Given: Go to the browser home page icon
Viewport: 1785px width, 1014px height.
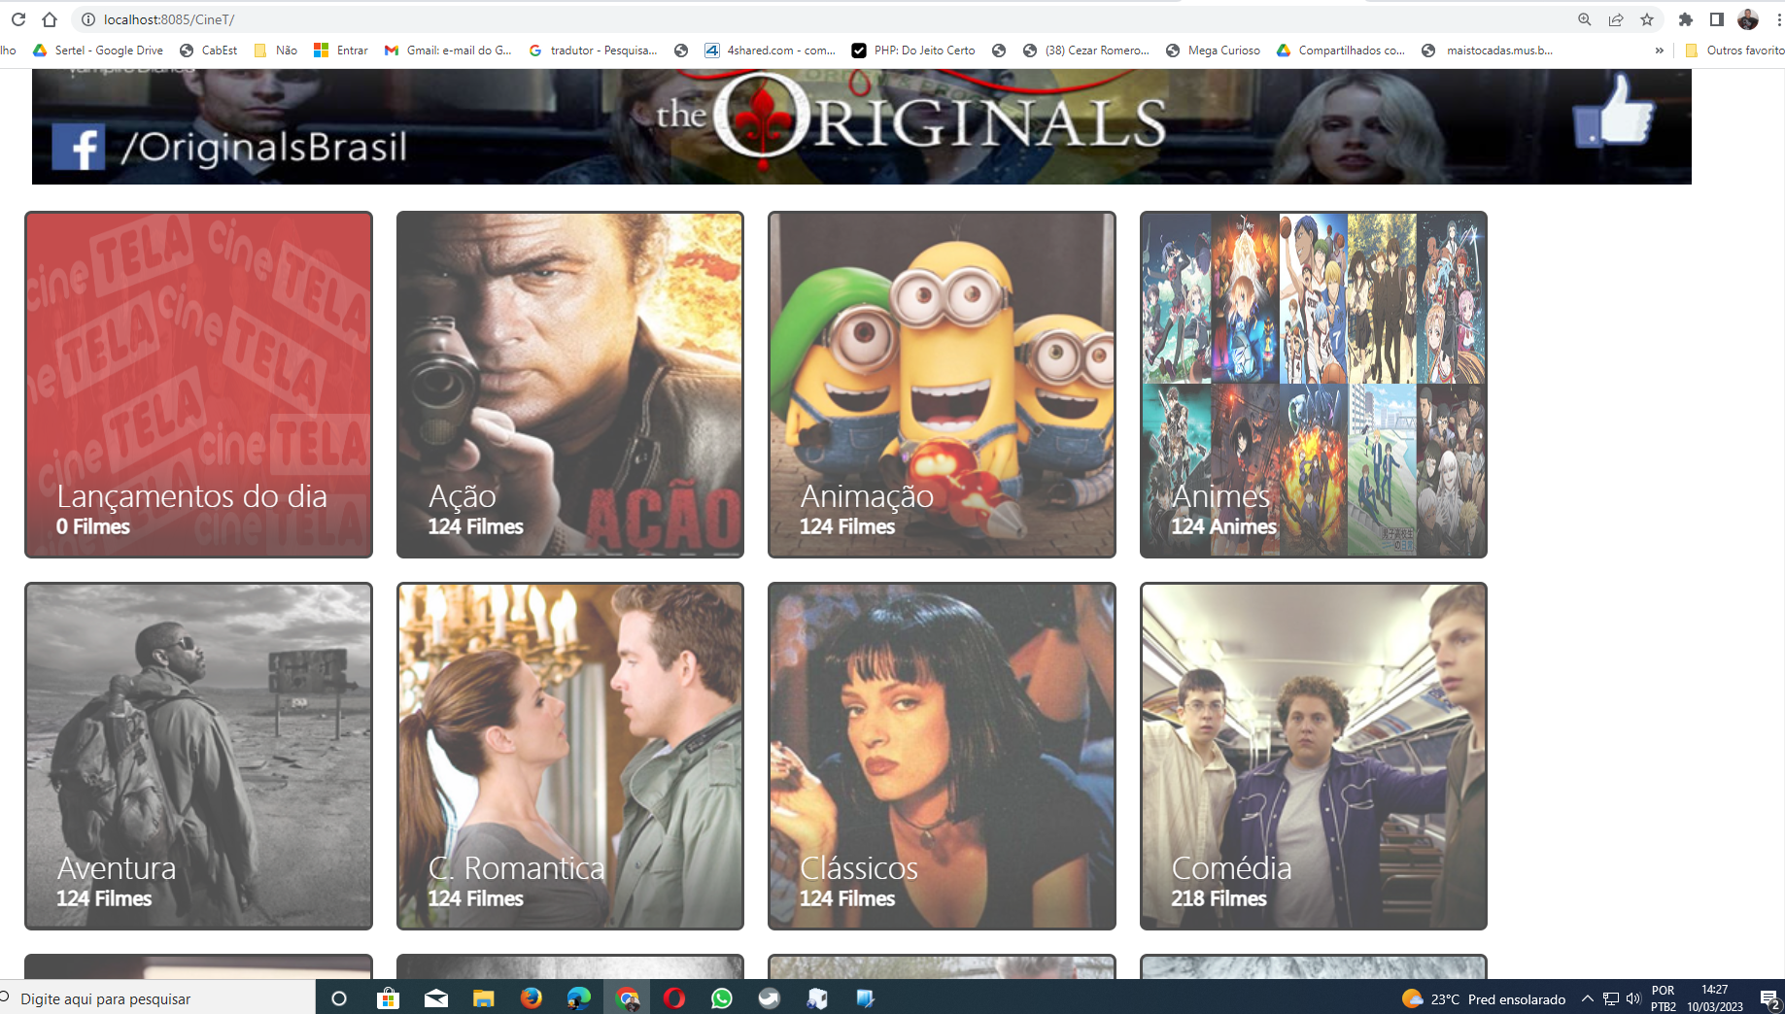Looking at the screenshot, I should click(50, 19).
